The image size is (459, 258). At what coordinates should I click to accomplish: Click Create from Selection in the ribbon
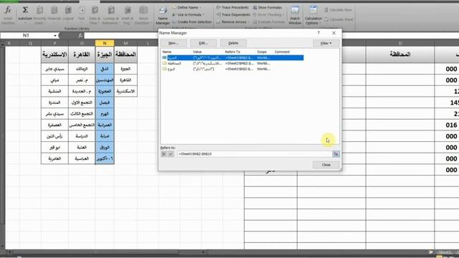coord(192,21)
